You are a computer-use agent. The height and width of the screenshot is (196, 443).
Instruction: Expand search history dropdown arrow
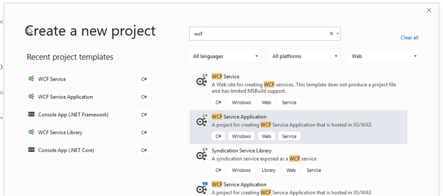point(337,34)
